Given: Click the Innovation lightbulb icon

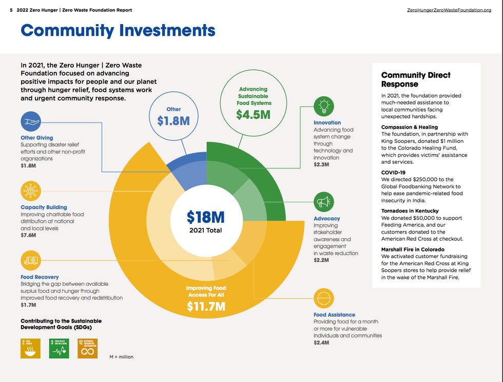Looking at the screenshot, I should pos(323,106).
